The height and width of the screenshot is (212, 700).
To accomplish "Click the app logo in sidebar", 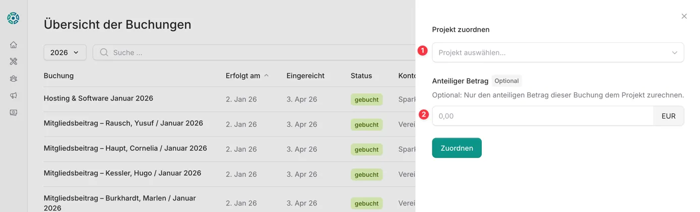I will (13, 19).
